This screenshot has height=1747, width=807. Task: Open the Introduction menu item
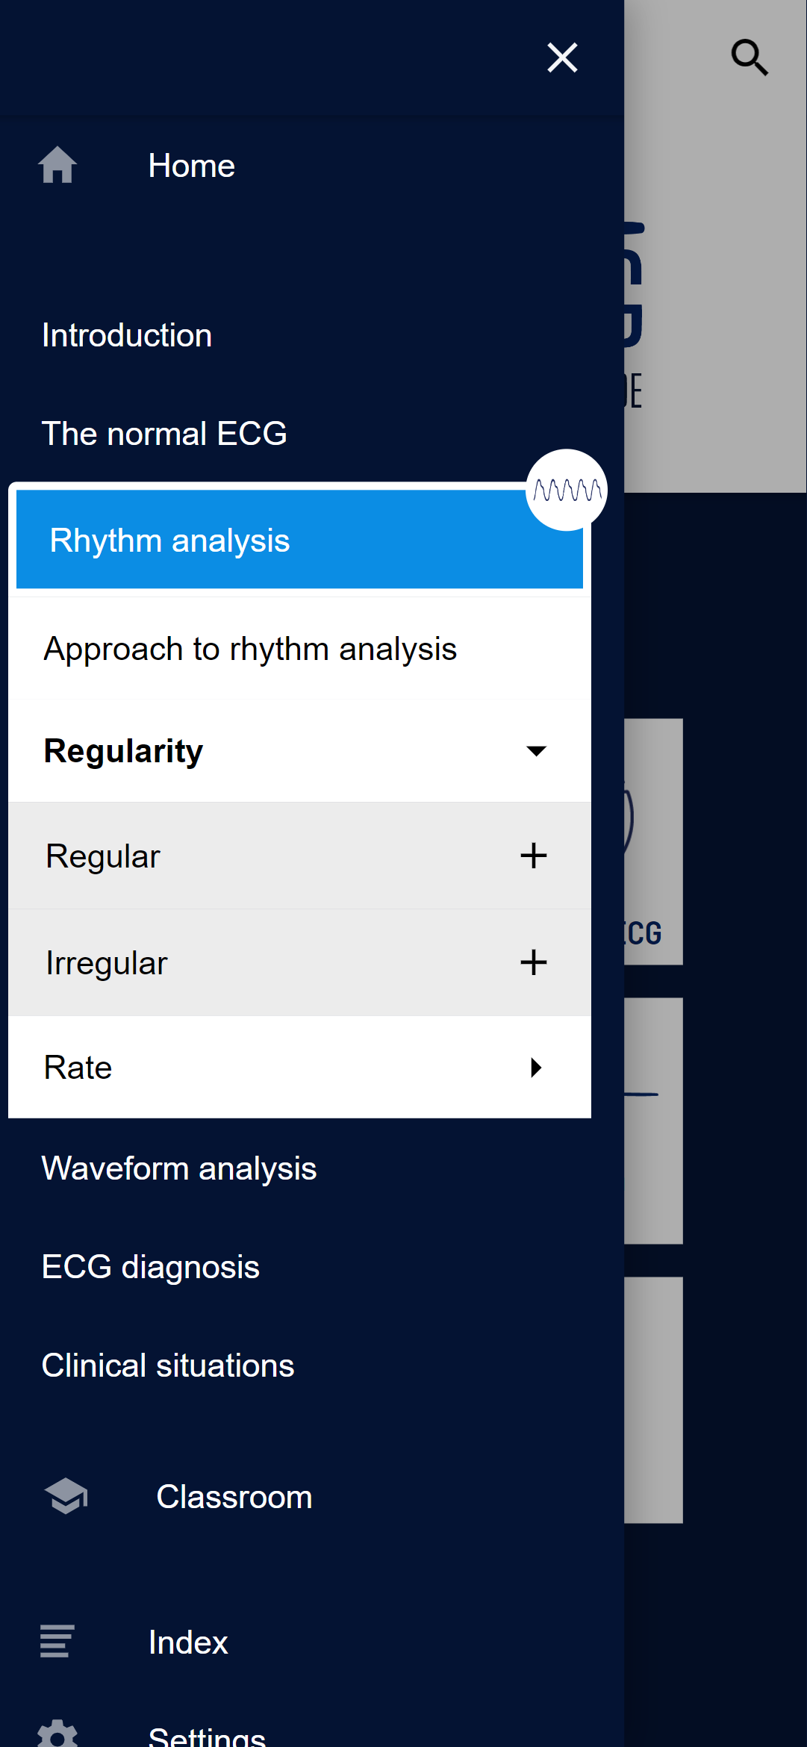(x=127, y=335)
